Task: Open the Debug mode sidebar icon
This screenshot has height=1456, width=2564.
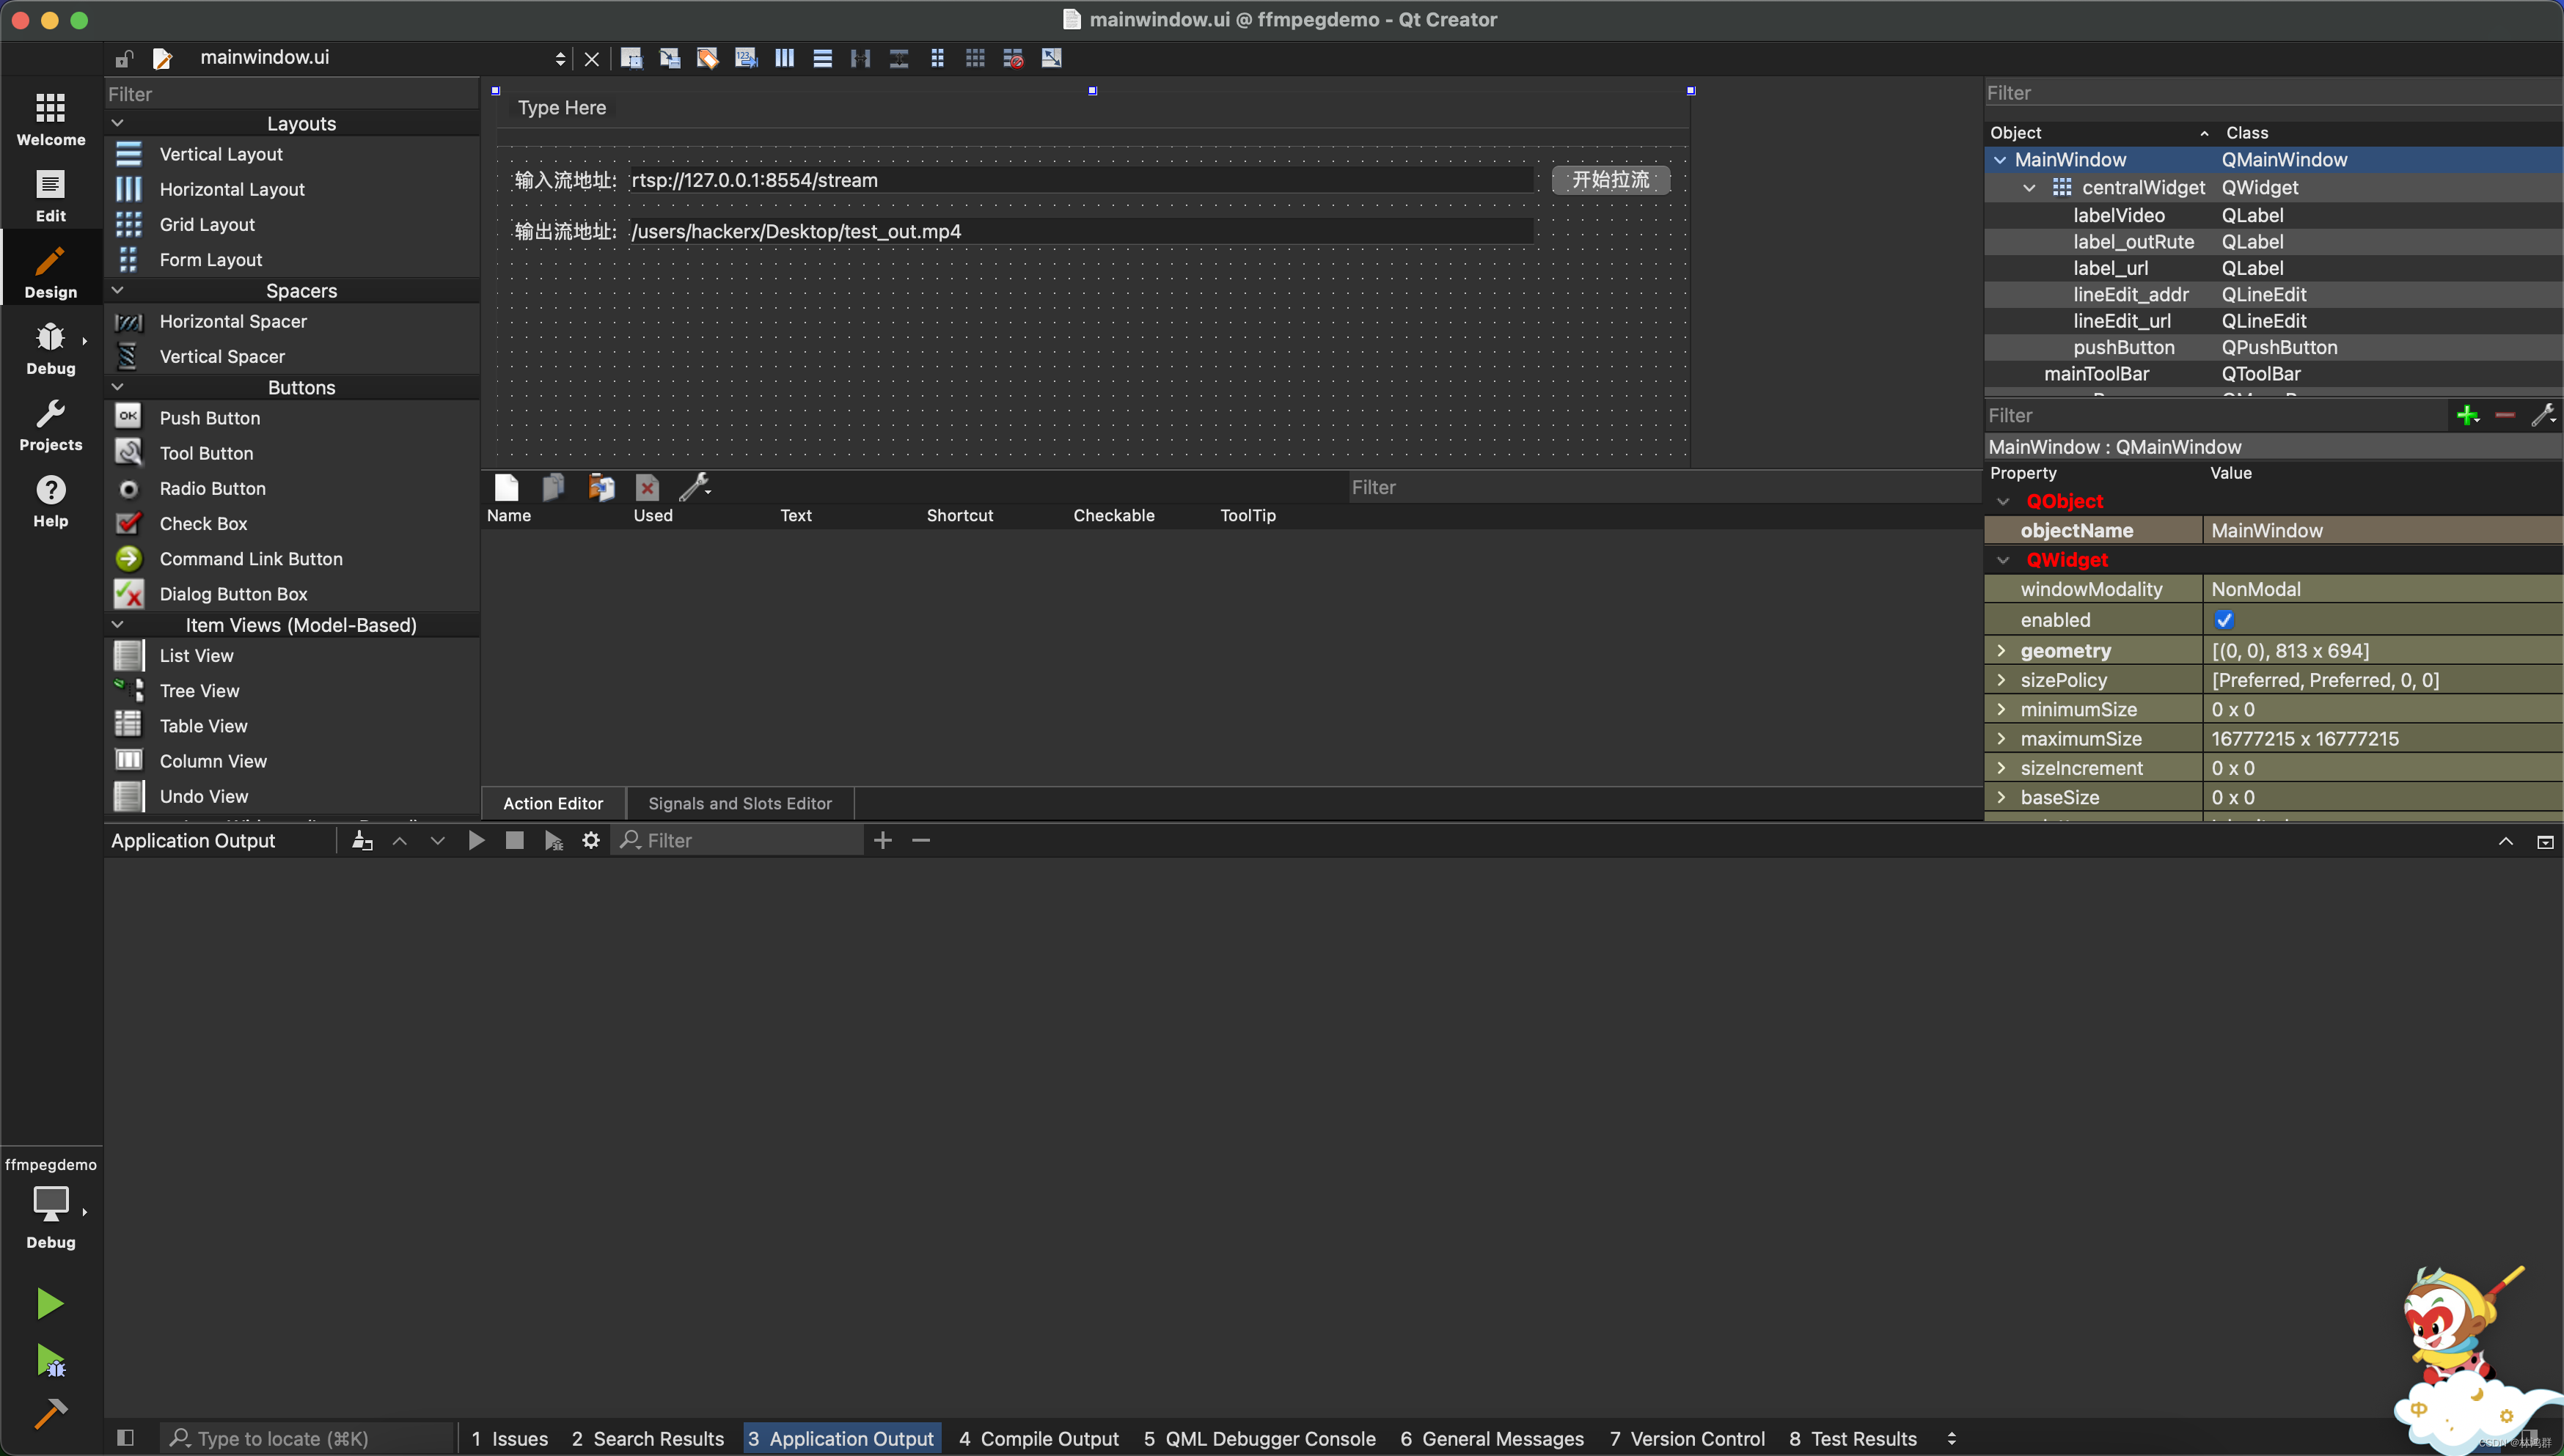Action: (x=50, y=347)
